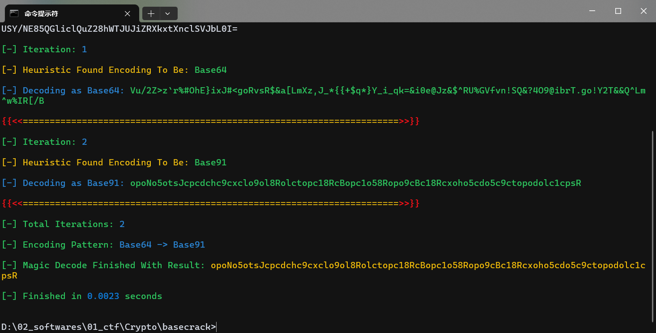This screenshot has height=333, width=656.
Task: Maximize the terminal window
Action: click(618, 11)
